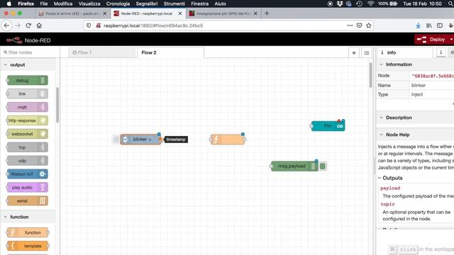Select the Pin arduino node on canvas

[x=328, y=126]
